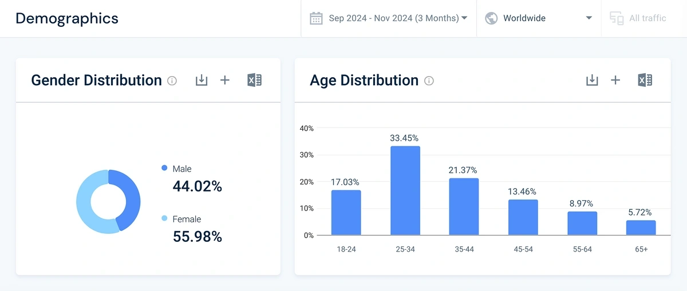The height and width of the screenshot is (291, 687).
Task: Click the 0% y-axis label
Action: pyautogui.click(x=308, y=235)
